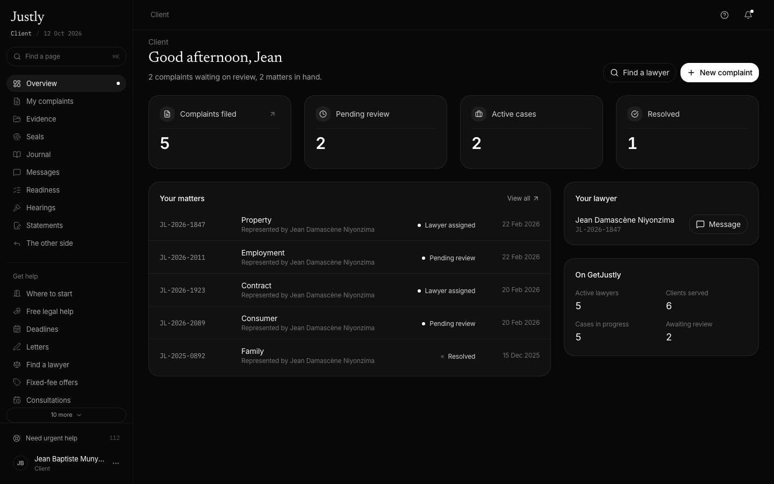Open the help question-mark icon
The height and width of the screenshot is (484, 774).
coord(725,15)
